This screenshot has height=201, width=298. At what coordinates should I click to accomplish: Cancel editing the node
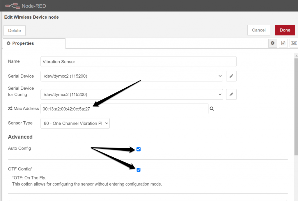[x=259, y=30]
